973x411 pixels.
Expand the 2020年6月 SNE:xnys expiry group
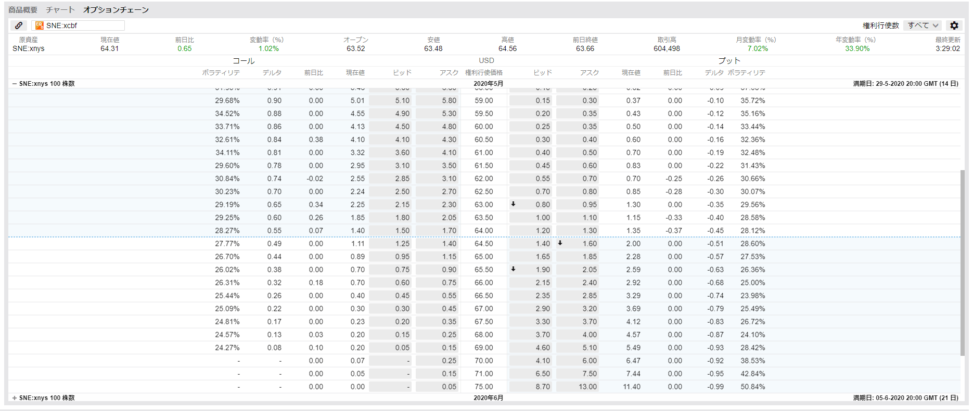(x=15, y=398)
